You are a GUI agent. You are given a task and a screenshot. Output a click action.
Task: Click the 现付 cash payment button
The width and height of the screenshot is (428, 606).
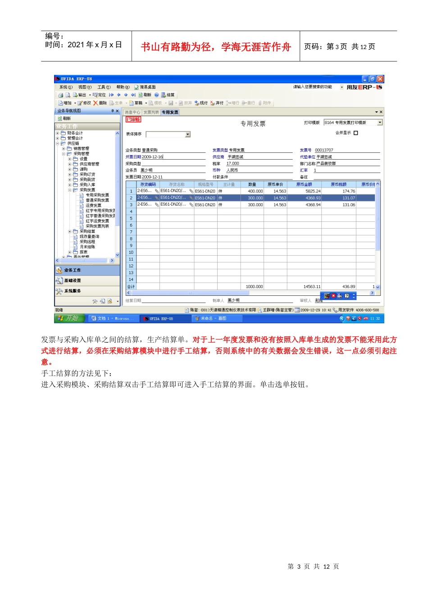pos(201,103)
